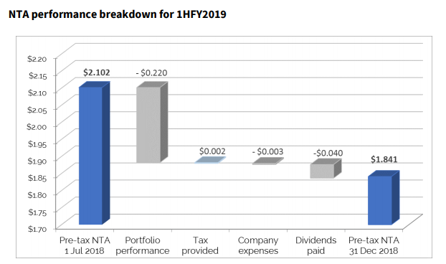Click the 'Pre-tax NTA 1 Jul 2018' axis label
The width and height of the screenshot is (446, 264).
pos(85,245)
